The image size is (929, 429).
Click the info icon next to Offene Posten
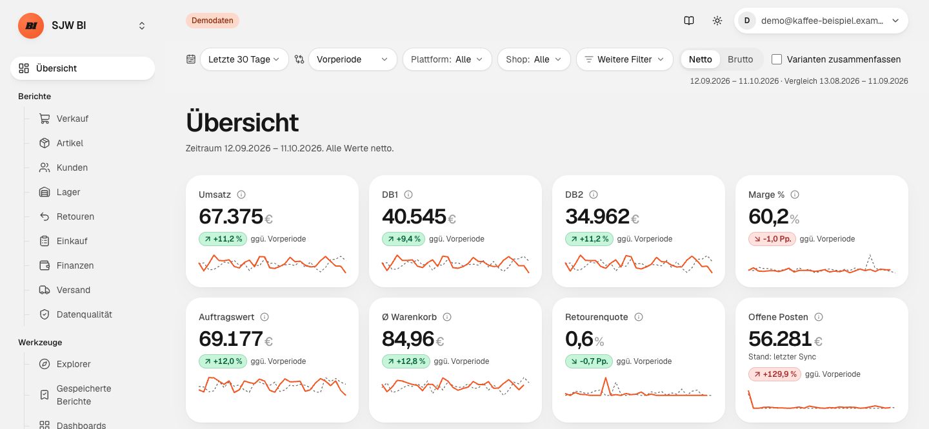click(819, 317)
